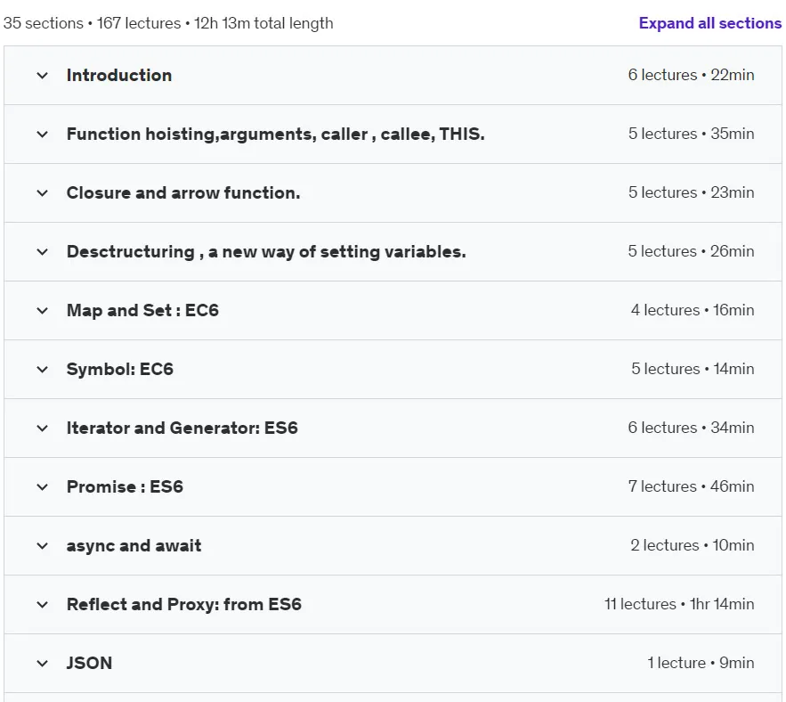Open Promise : ES6 section title
Image resolution: width=786 pixels, height=702 pixels.
coord(125,486)
